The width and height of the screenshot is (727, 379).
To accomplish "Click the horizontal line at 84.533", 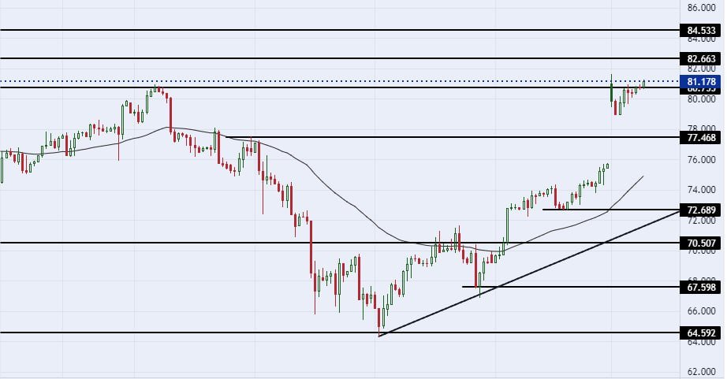I will coord(315,30).
